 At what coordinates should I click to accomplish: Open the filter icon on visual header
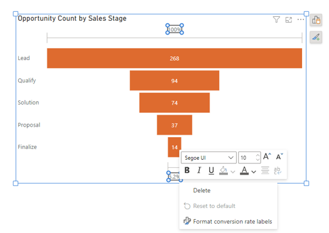[276, 19]
